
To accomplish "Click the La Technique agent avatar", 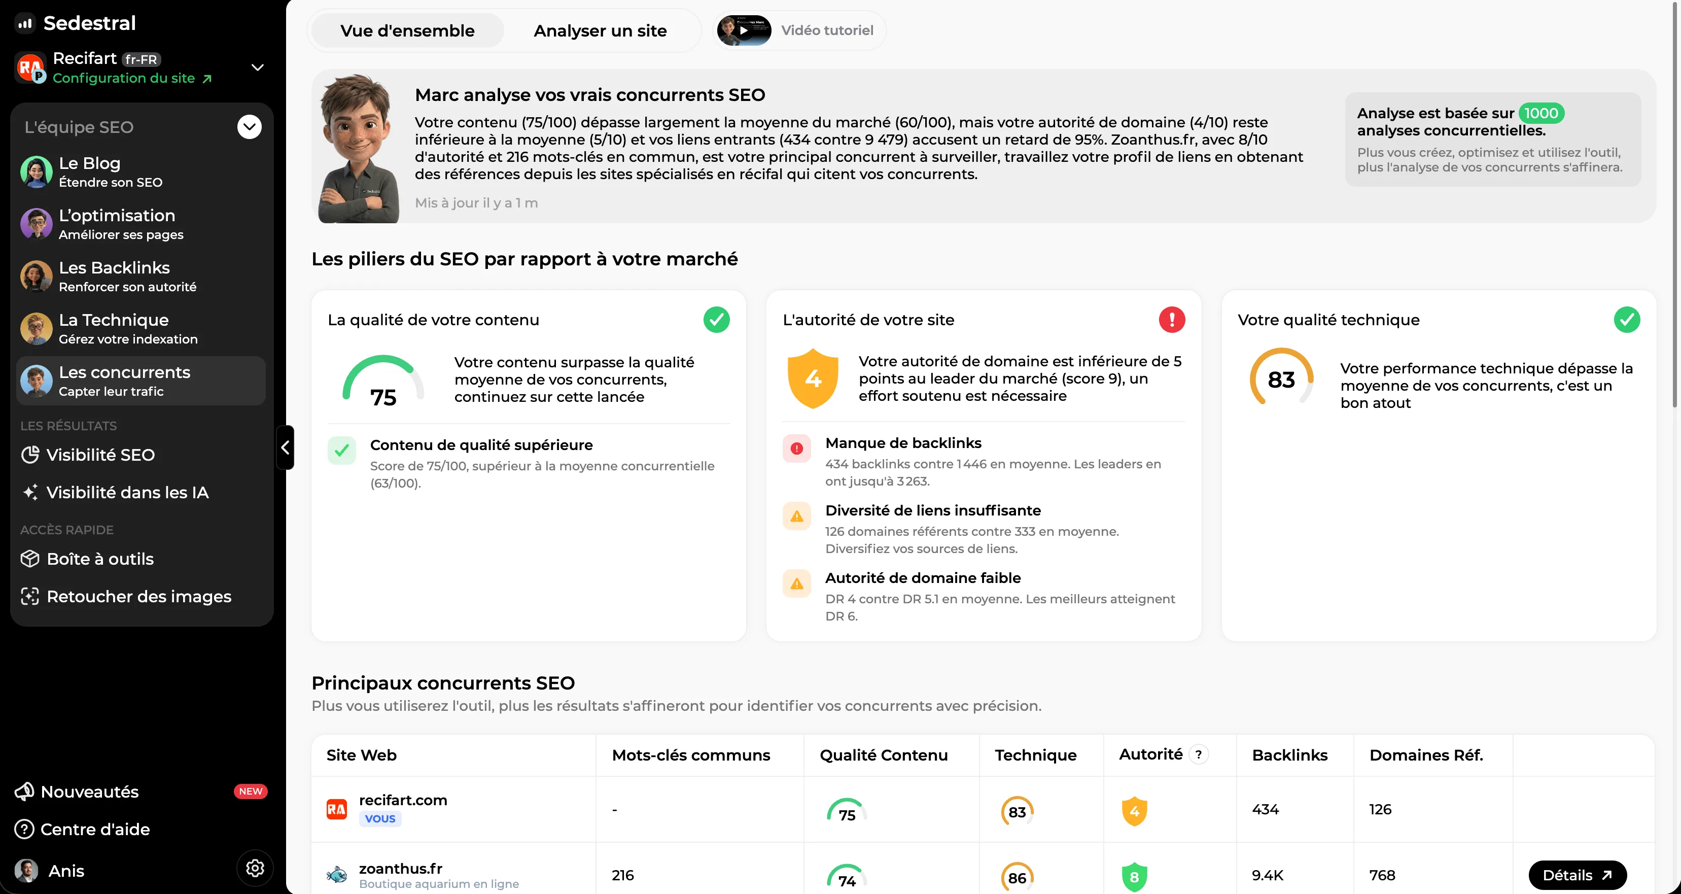I will (36, 328).
